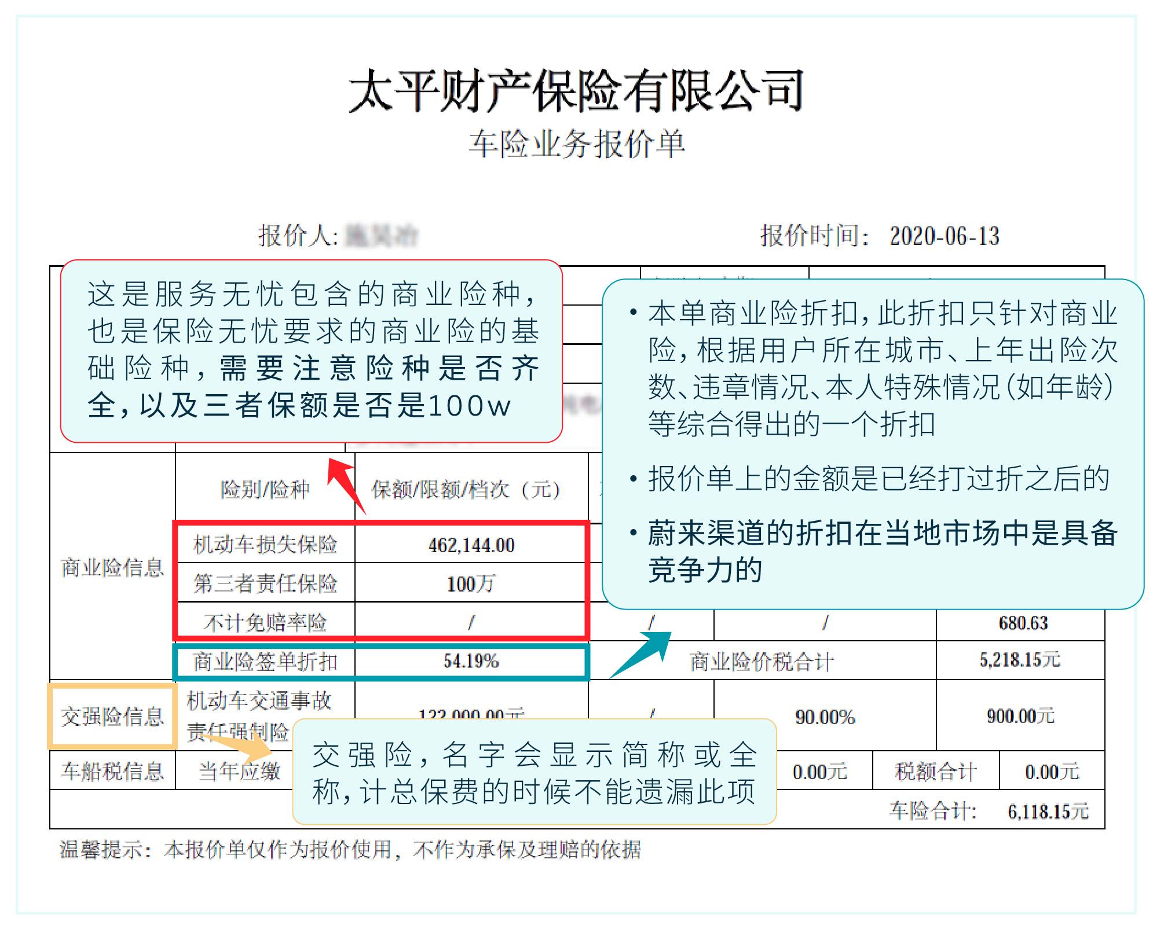Screen dimensions: 1153x929
Task: Click the discount value 54.19%
Action: (471, 661)
